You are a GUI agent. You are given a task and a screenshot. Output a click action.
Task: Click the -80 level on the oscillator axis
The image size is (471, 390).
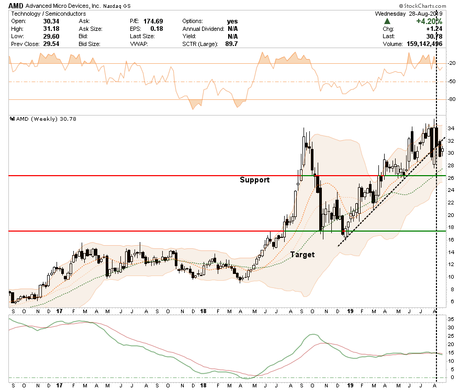tap(452, 99)
